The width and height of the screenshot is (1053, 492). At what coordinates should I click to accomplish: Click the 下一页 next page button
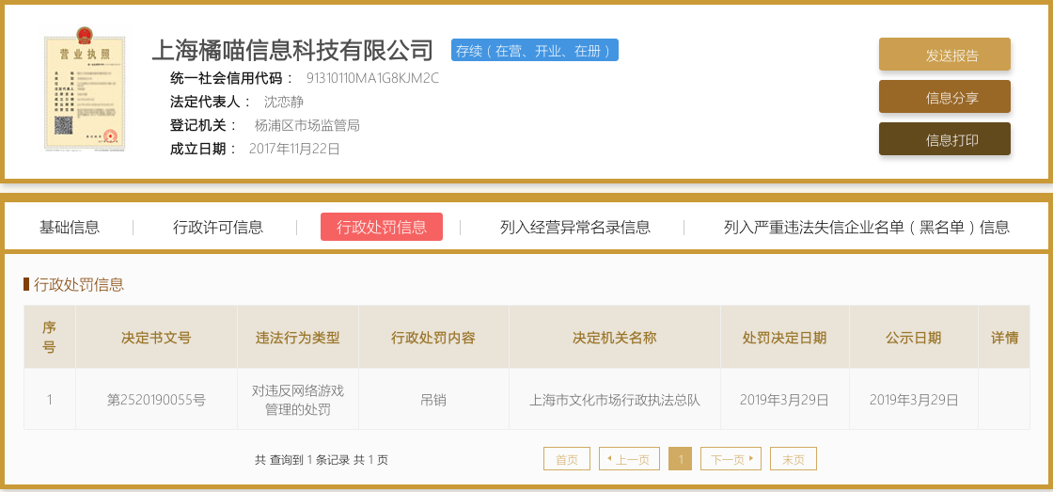coord(731,459)
